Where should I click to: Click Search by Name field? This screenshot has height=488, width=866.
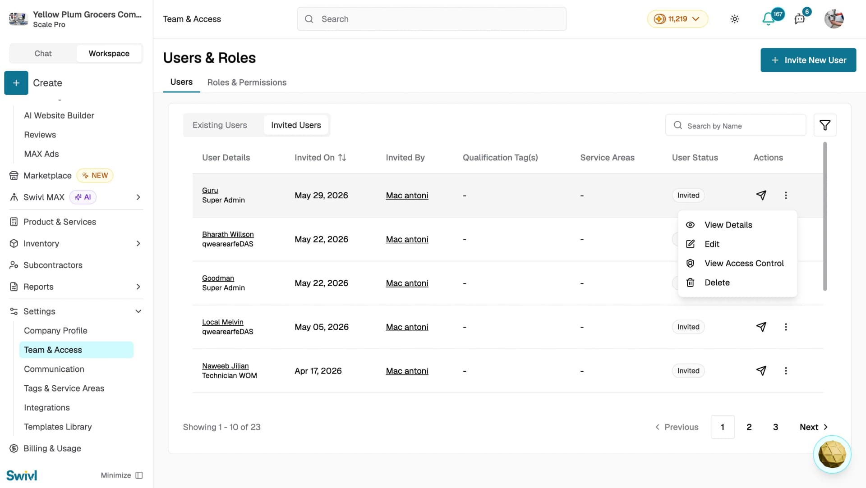pos(736,125)
